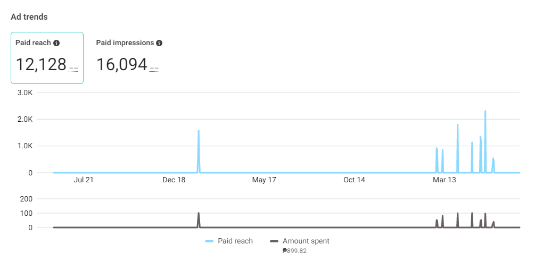Image resolution: width=543 pixels, height=270 pixels.
Task: Toggle the Paid reach legend label
Action: coord(235,241)
